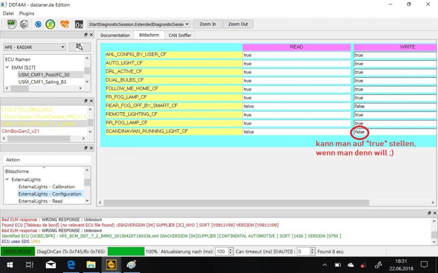Open the Windows Start menu
Viewport: 438px width, 273px height.
click(x=10, y=265)
